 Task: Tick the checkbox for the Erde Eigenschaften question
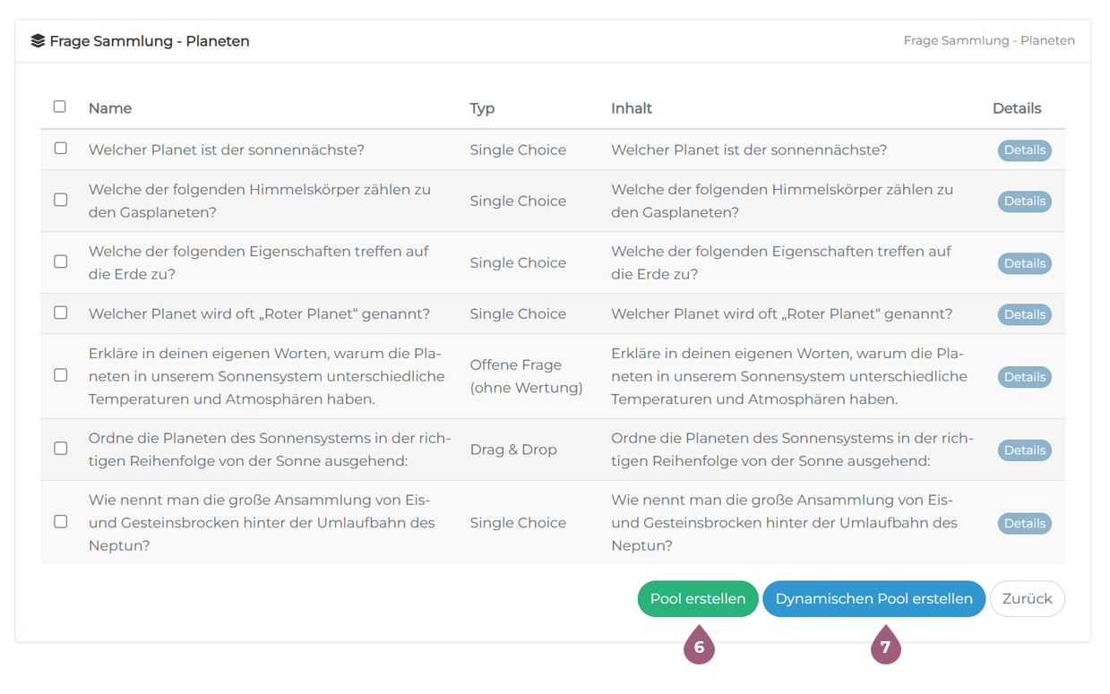tap(61, 261)
